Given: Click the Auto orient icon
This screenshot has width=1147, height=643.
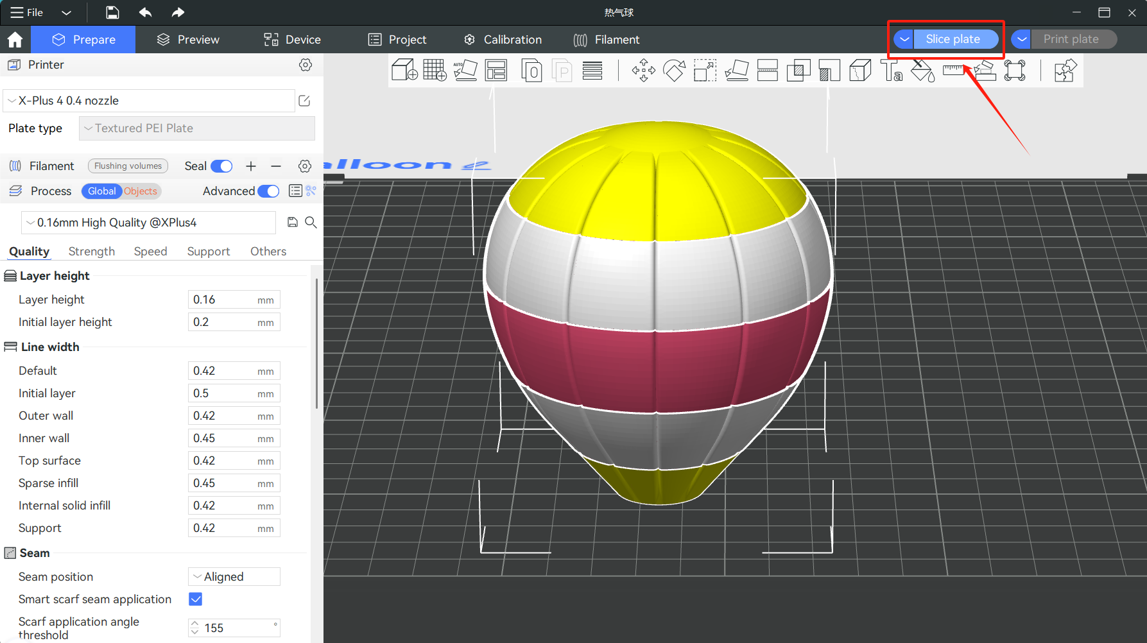Looking at the screenshot, I should (x=465, y=70).
